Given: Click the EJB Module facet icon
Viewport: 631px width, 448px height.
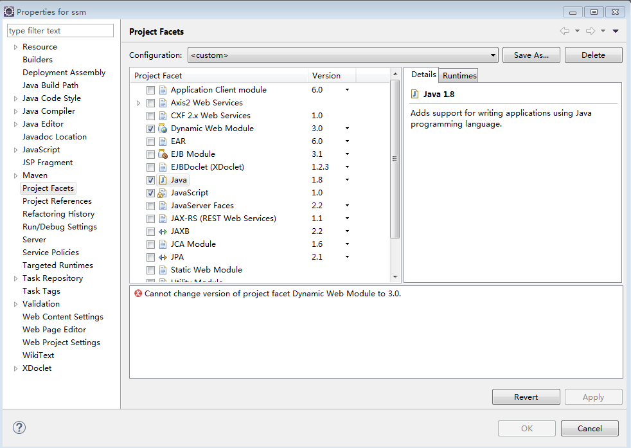Looking at the screenshot, I should pos(163,154).
